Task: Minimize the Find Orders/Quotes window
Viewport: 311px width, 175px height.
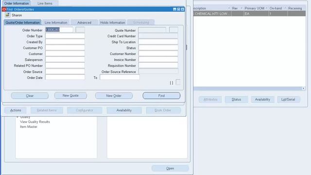Action: pos(174,9)
